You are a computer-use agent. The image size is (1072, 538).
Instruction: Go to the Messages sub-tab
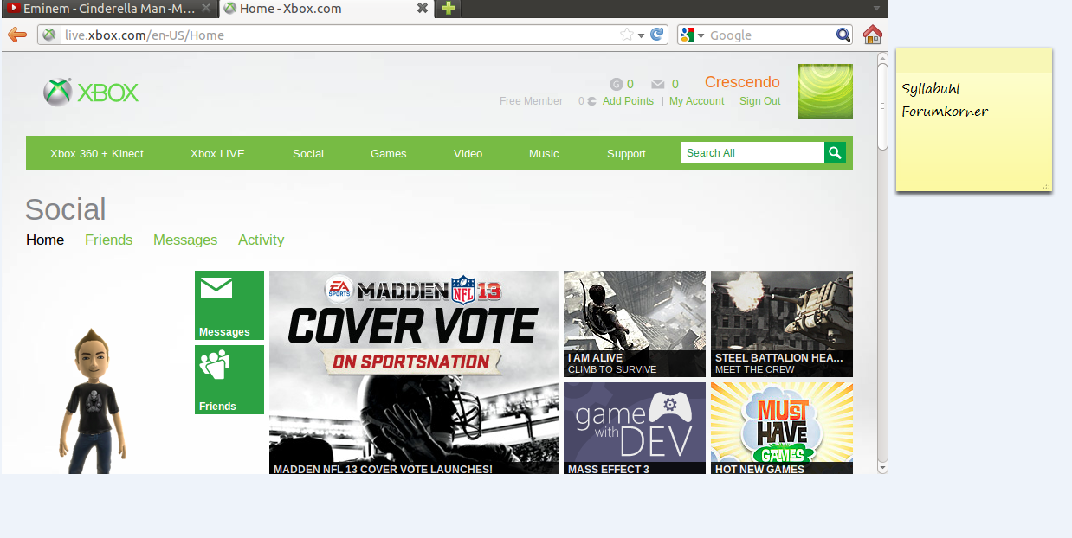pyautogui.click(x=185, y=240)
